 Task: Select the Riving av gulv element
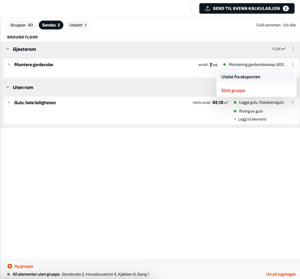pos(251,111)
